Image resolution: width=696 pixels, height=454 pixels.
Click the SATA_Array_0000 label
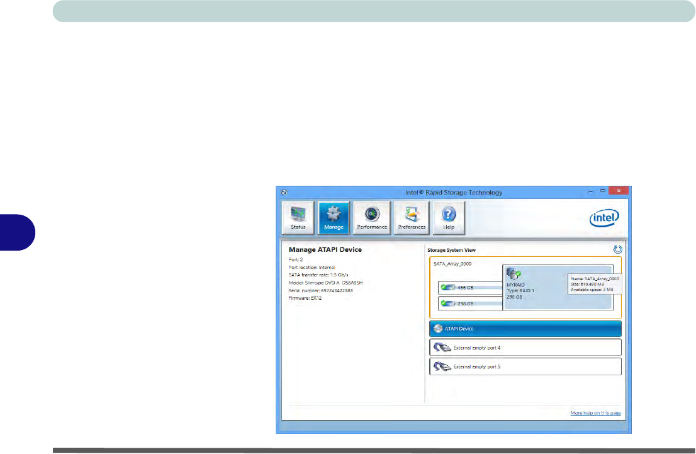pos(452,264)
